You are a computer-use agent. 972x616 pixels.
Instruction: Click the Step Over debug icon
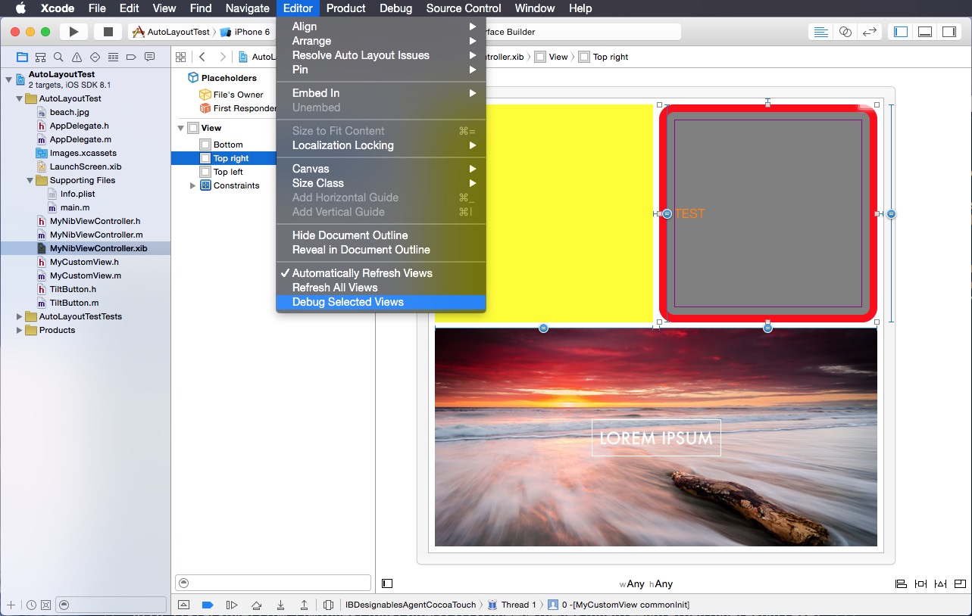pyautogui.click(x=257, y=605)
